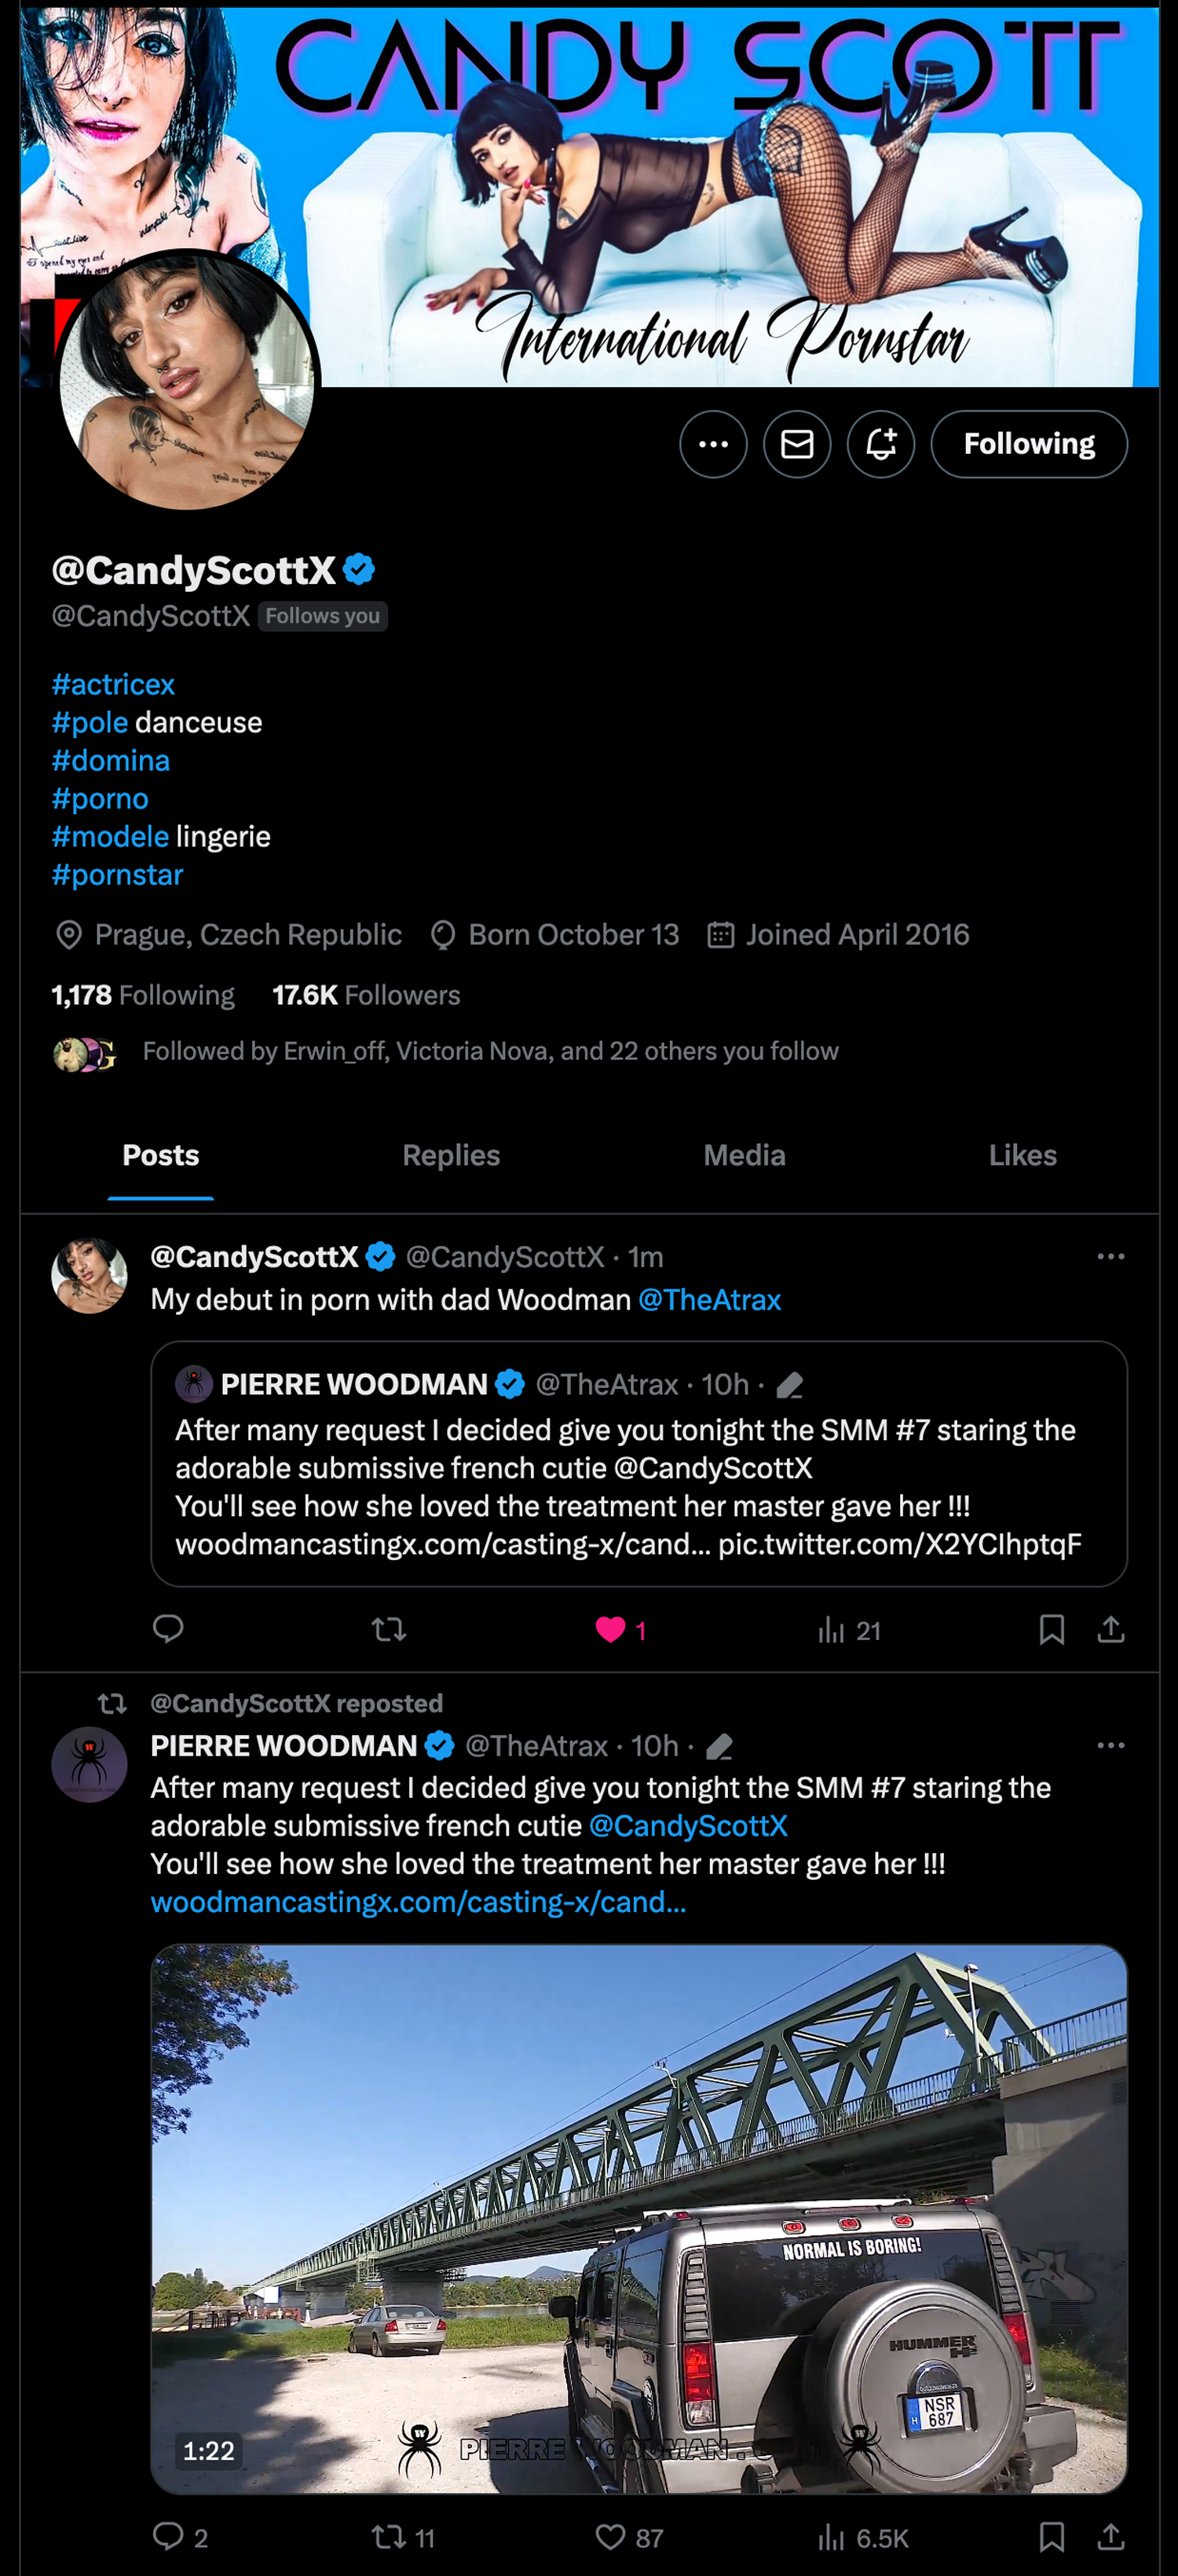
Task: Click the notification bell icon
Action: [880, 444]
